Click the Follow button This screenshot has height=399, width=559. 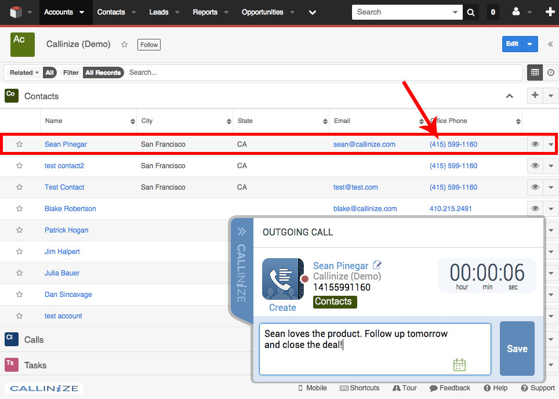point(149,45)
